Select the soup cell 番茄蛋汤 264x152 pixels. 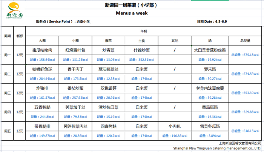point(210,107)
